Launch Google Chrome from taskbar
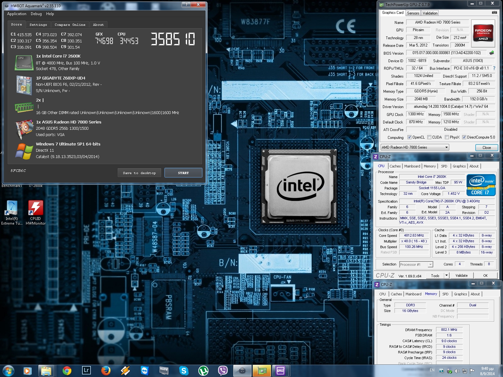The width and height of the screenshot is (503, 377). [x=67, y=371]
